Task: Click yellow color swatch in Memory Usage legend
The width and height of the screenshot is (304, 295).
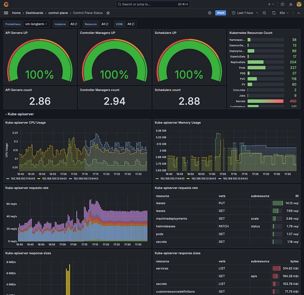Action: (188, 179)
